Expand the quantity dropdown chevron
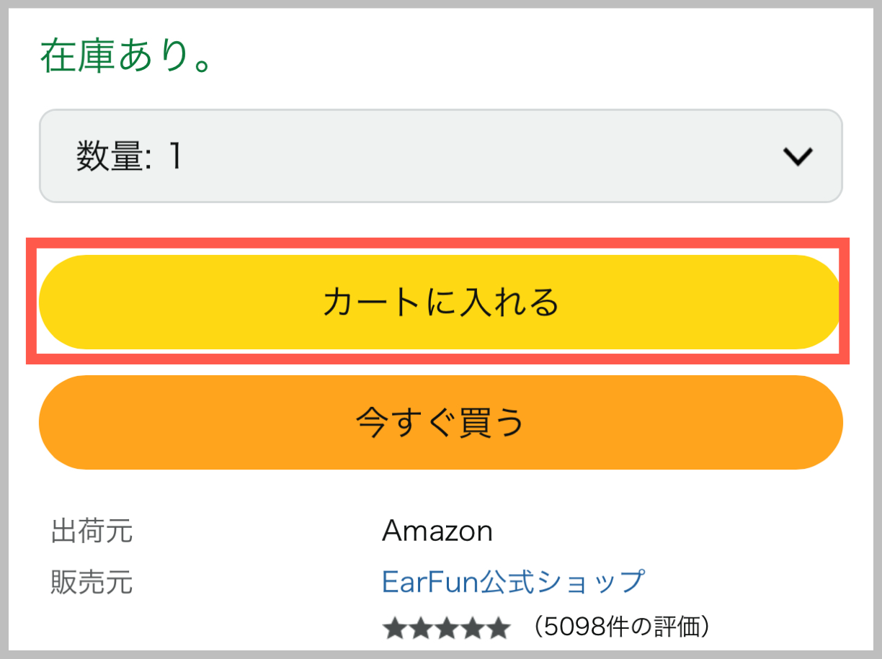The height and width of the screenshot is (659, 882). (796, 156)
